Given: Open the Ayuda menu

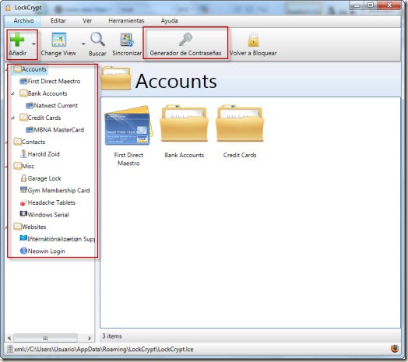Looking at the screenshot, I should pos(169,20).
